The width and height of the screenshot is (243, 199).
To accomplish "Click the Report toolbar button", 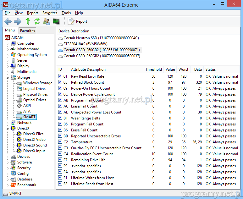I will 78,21.
